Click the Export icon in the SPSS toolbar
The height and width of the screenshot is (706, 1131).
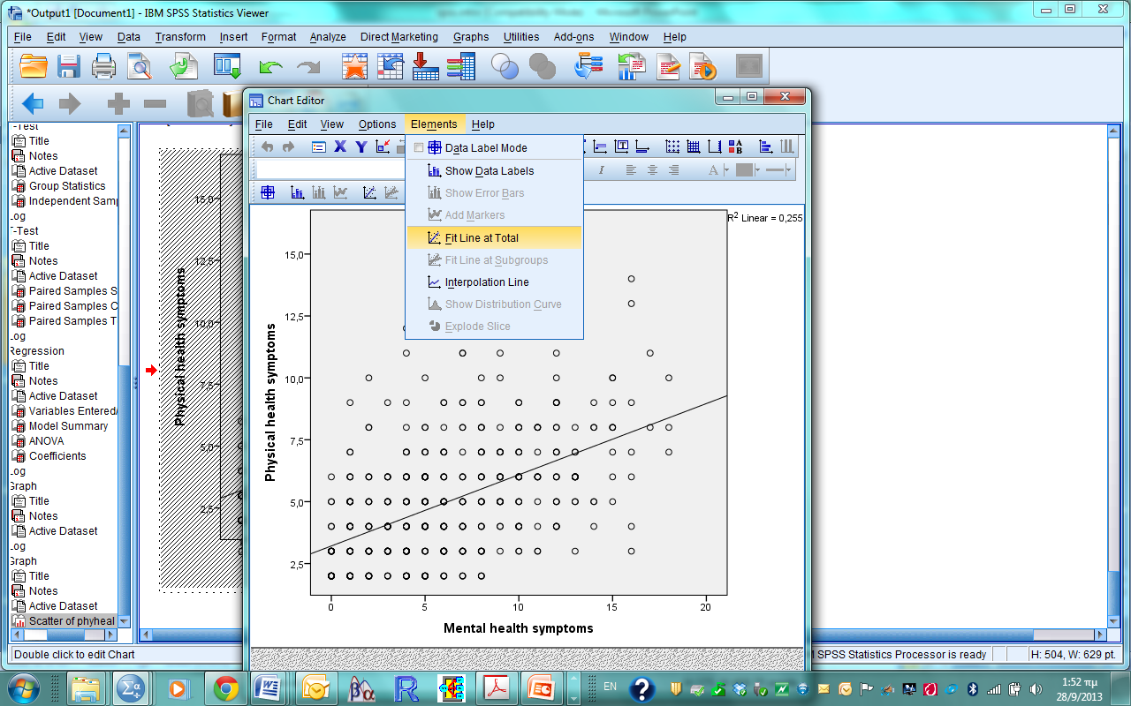[x=184, y=67]
